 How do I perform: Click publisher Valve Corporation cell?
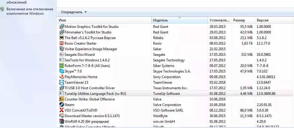coord(167,105)
